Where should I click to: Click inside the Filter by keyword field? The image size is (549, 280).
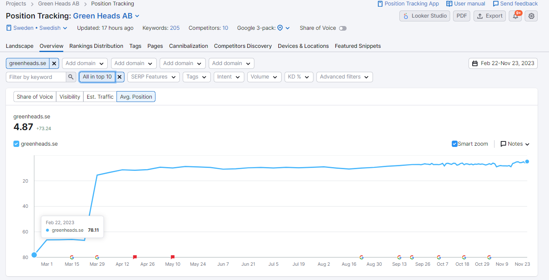tap(36, 77)
